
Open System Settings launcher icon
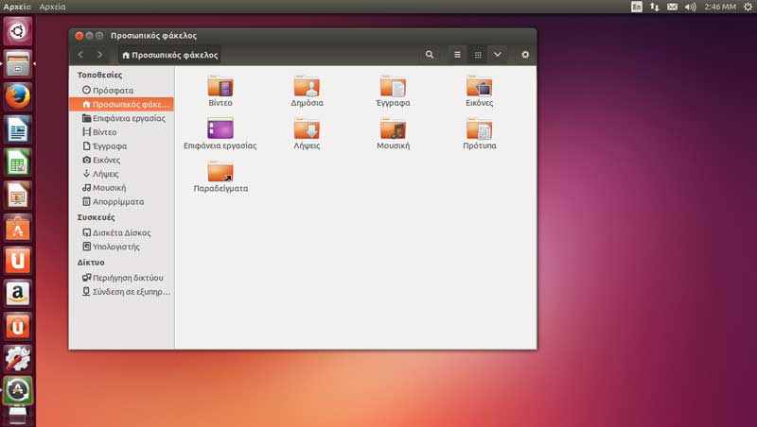(x=18, y=359)
